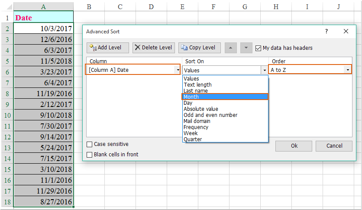
Task: Click the dialog help question mark
Action: tap(326, 32)
